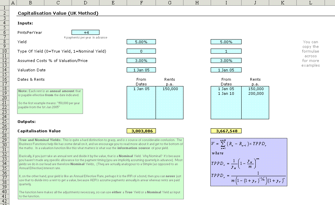Click the Capitalisation Value (UK Method) title cell

58,13
